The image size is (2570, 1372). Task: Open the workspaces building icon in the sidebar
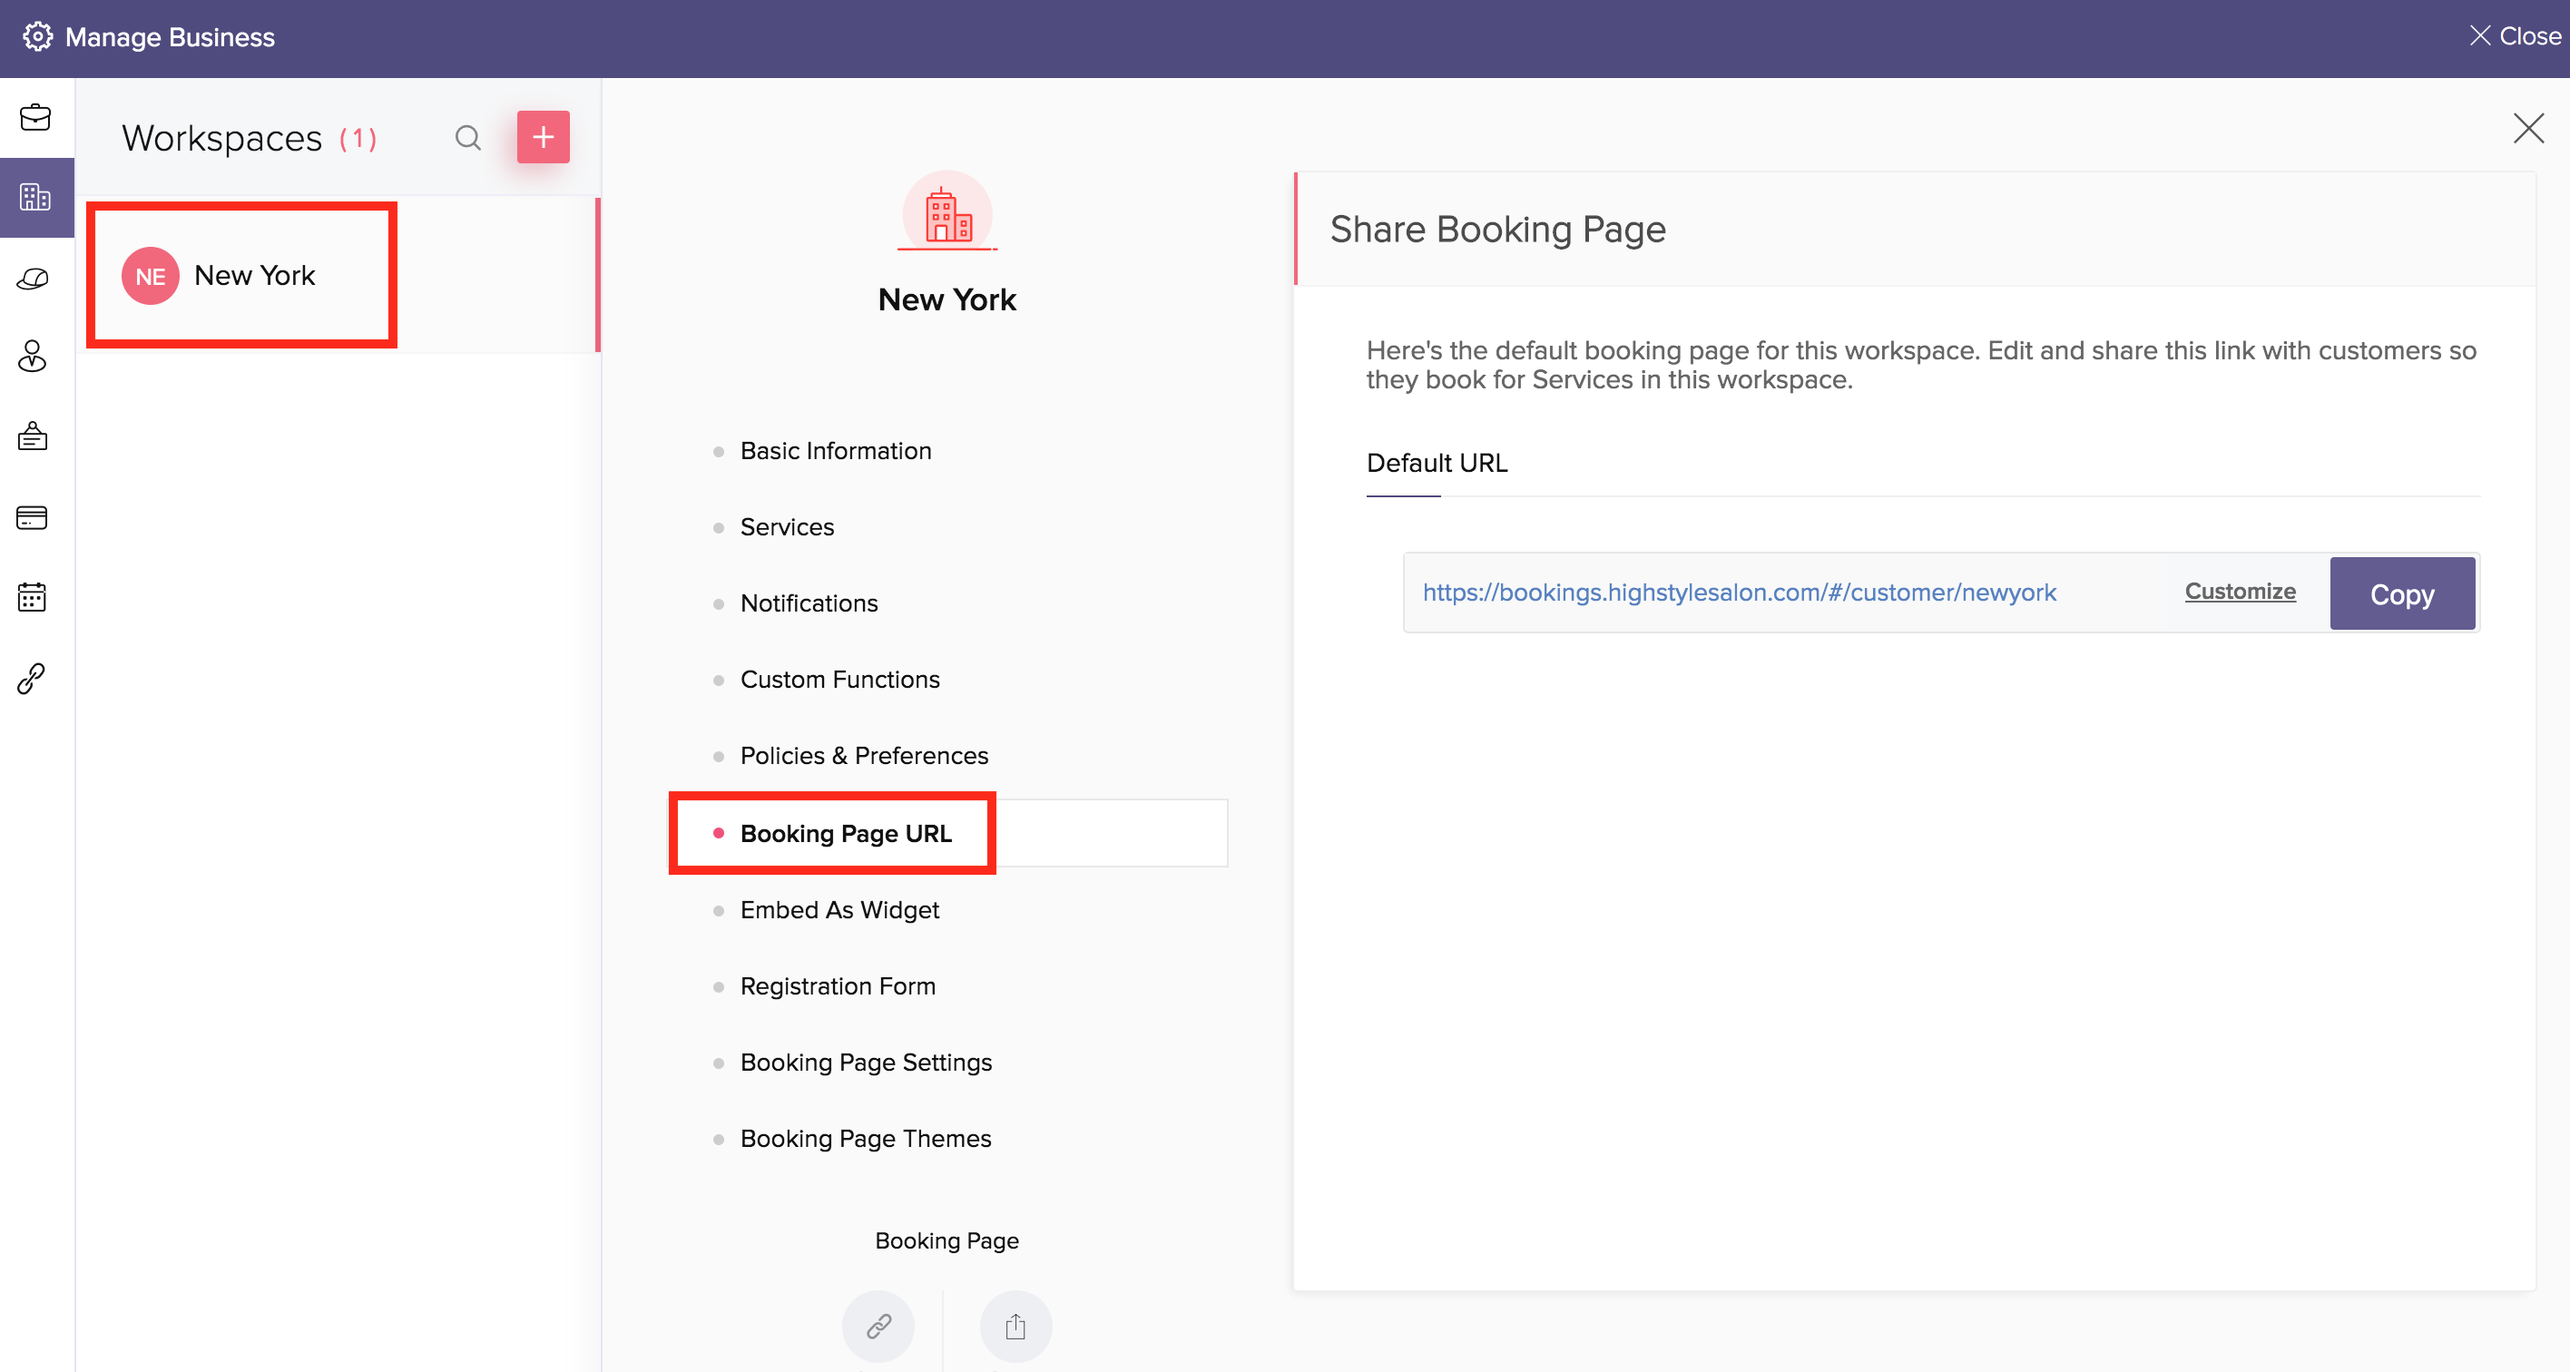point(34,197)
